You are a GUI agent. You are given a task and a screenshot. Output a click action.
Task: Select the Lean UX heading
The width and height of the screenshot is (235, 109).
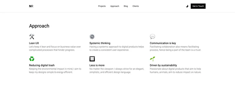[34, 43]
